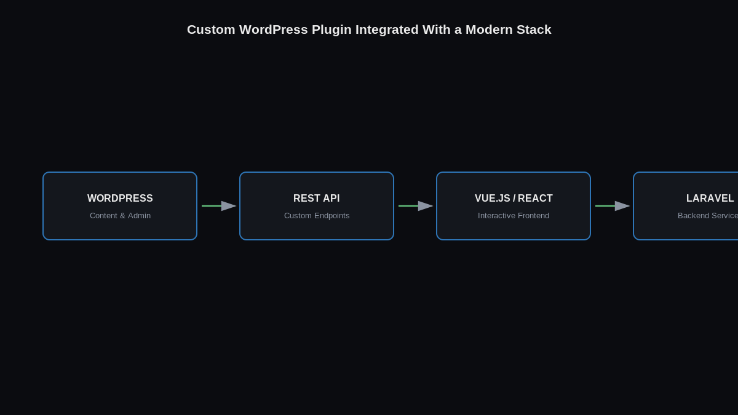The height and width of the screenshot is (415, 738).
Task: Click the 'VUE.JS / REACT' heading text
Action: (x=514, y=199)
